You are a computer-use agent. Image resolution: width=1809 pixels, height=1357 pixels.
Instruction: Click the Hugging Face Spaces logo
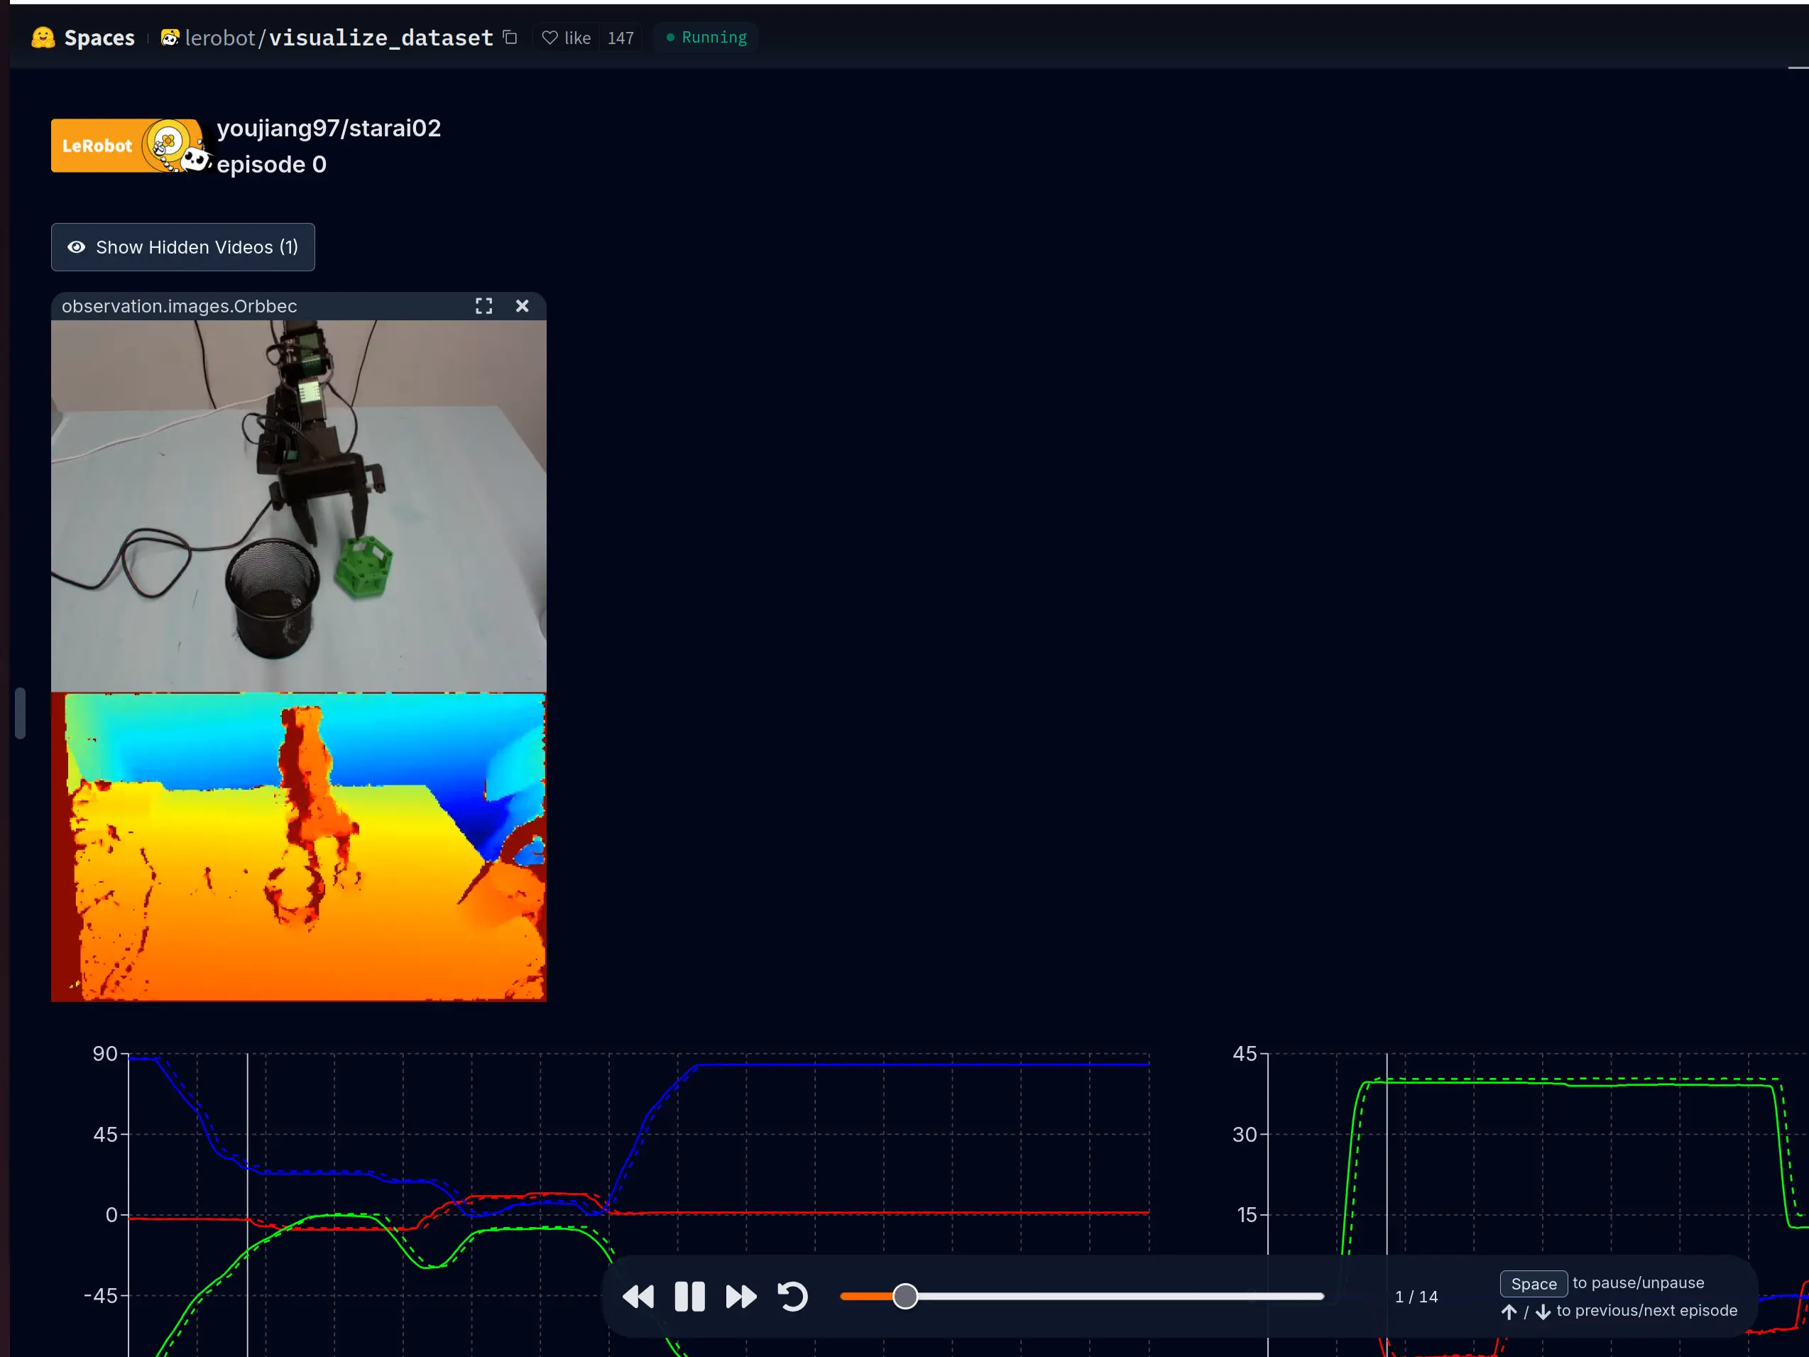[x=43, y=37]
